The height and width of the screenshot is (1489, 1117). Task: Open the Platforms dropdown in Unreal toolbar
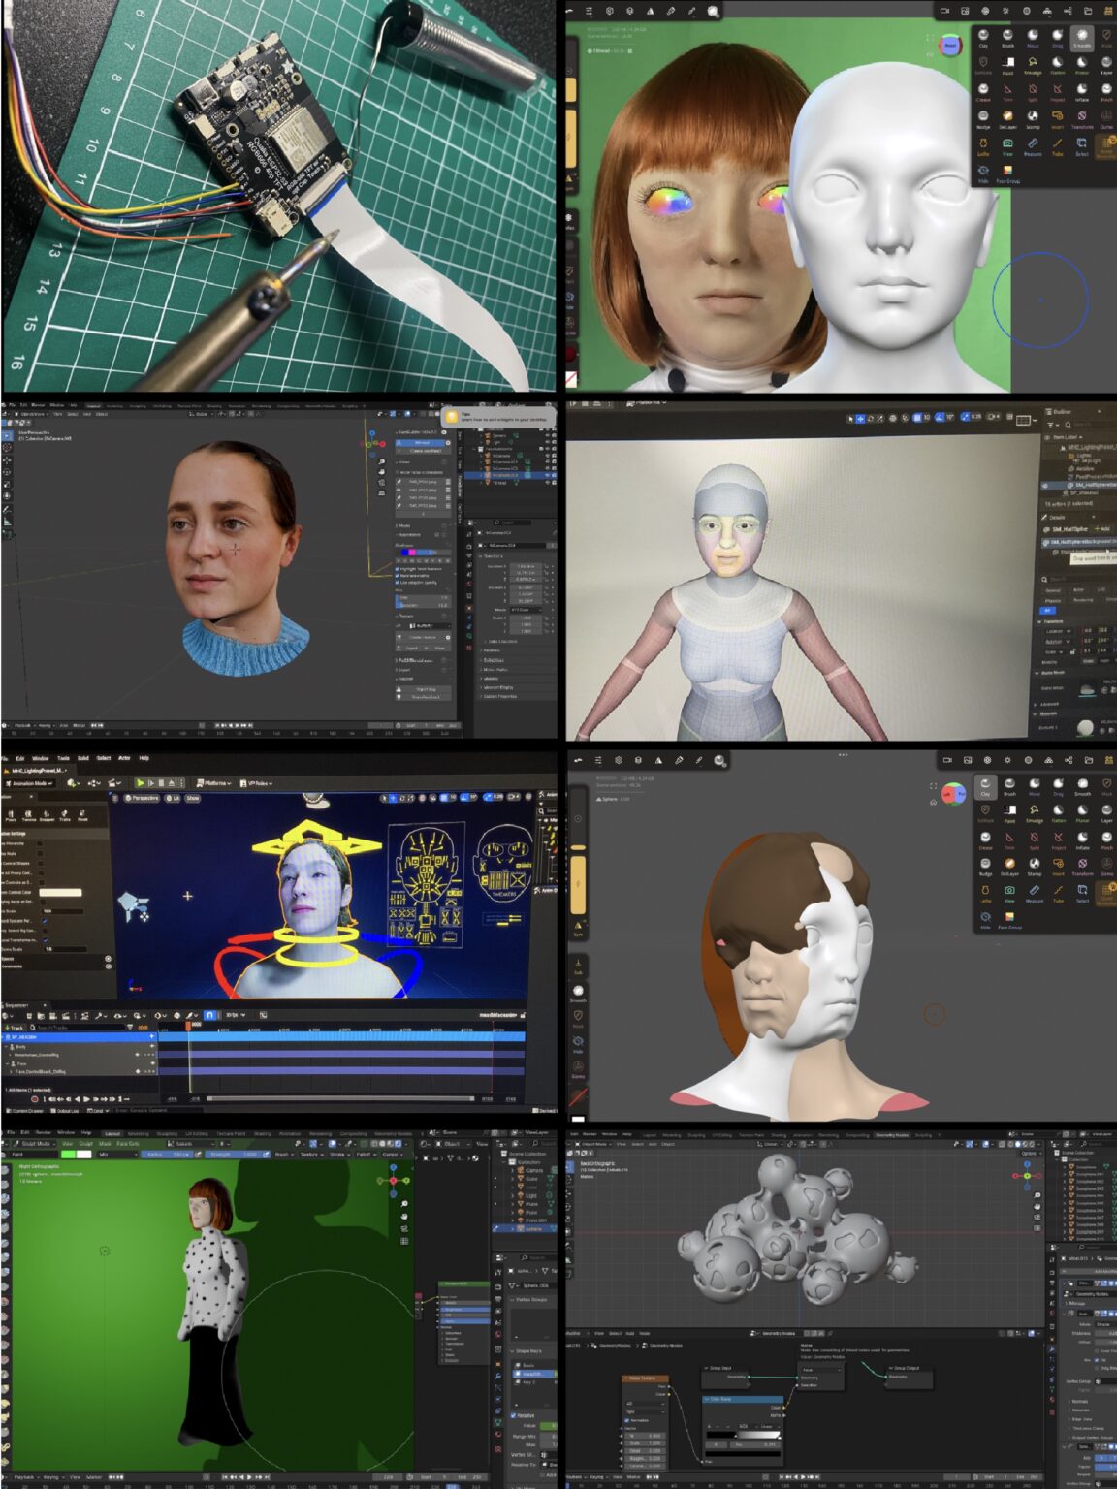click(213, 782)
